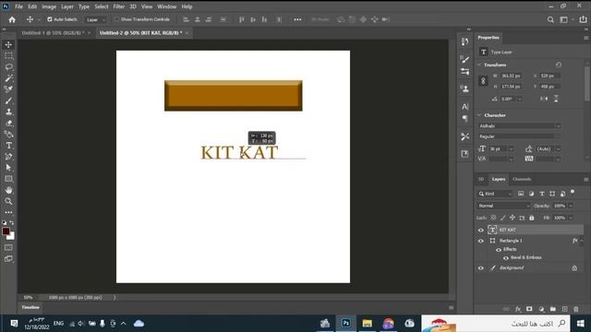Select the Move tool
This screenshot has width=591, height=332.
click(x=8, y=44)
